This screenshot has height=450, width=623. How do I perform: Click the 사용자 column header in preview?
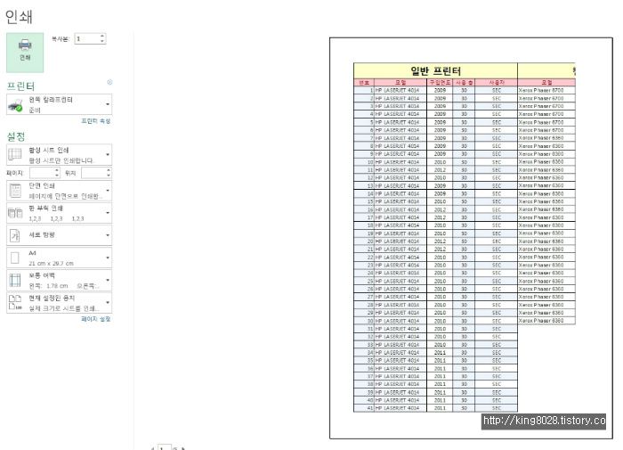click(497, 82)
